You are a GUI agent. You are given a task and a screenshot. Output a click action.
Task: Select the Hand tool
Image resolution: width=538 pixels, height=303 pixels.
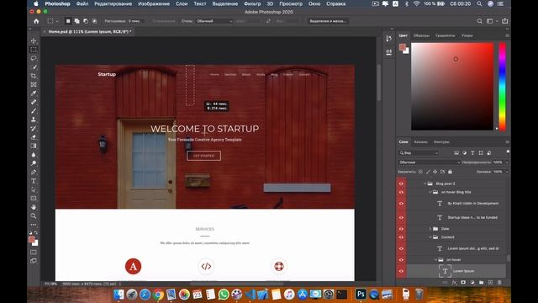(34, 207)
